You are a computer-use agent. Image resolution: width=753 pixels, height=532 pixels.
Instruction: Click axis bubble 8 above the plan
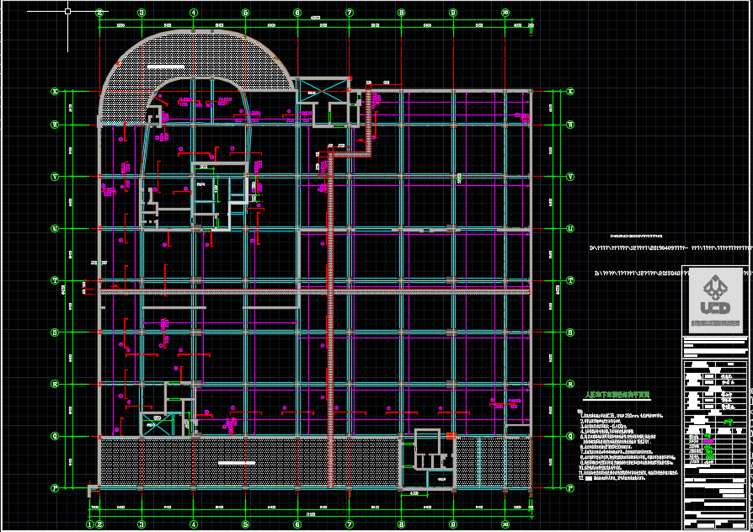(402, 13)
